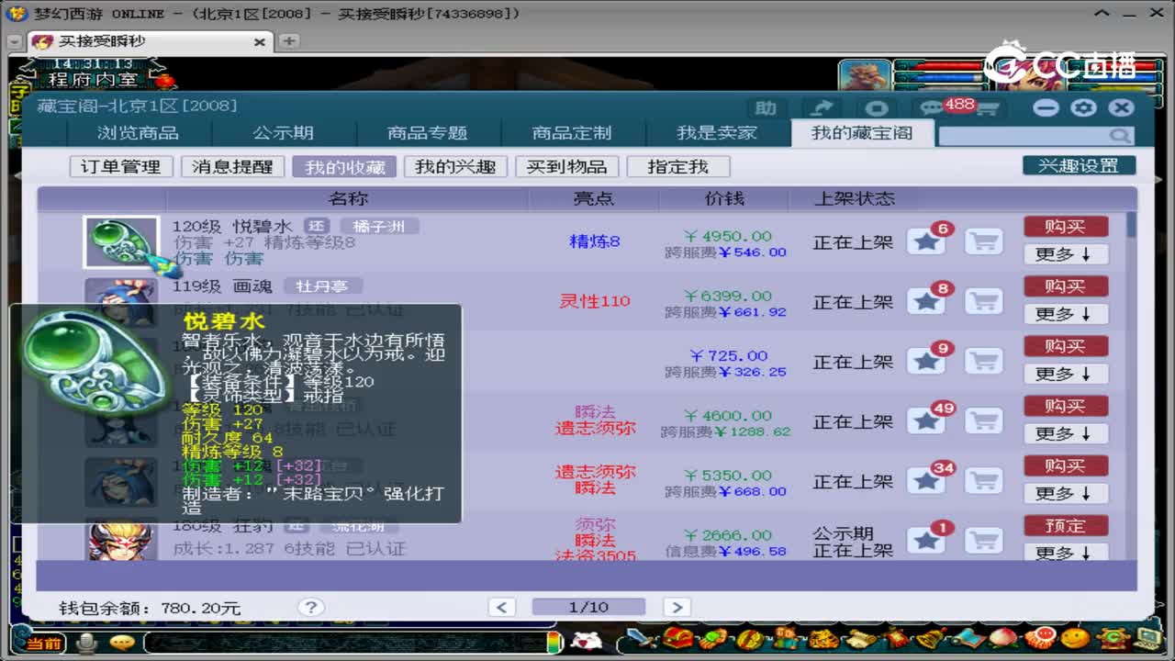
Task: Open the 助 help icon in header
Action: tap(767, 108)
